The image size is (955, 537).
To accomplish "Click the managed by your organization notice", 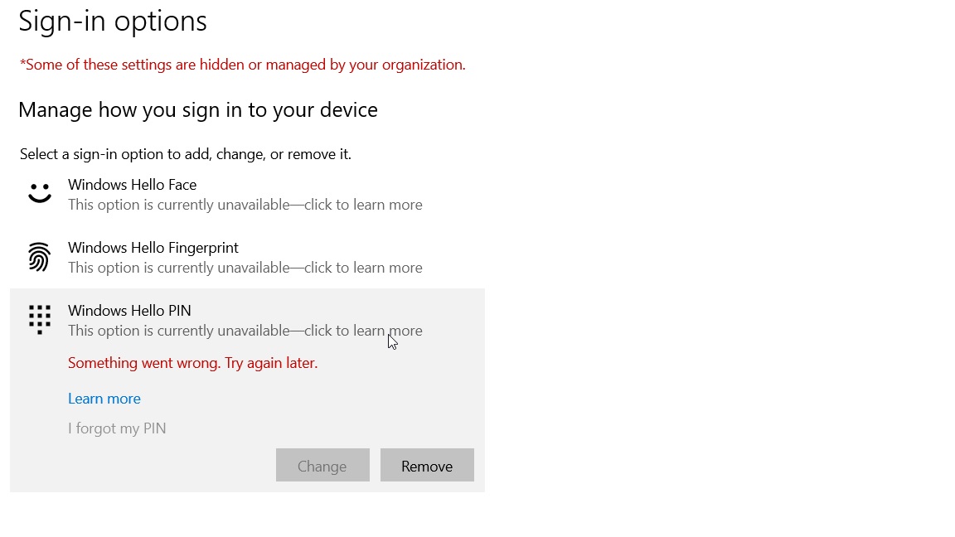I will [x=242, y=65].
